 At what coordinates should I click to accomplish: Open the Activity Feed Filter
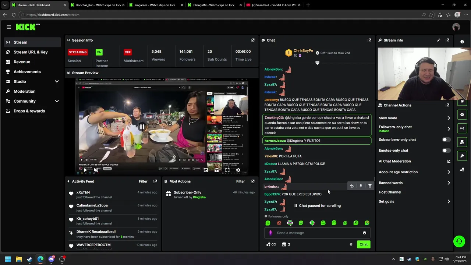[143, 181]
